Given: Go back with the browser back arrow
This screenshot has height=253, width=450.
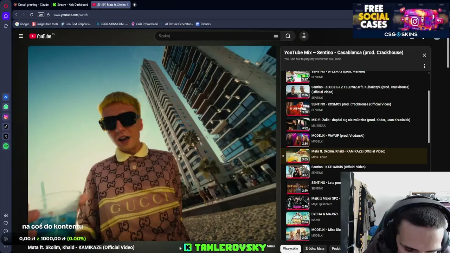Looking at the screenshot, I should point(16,15).
